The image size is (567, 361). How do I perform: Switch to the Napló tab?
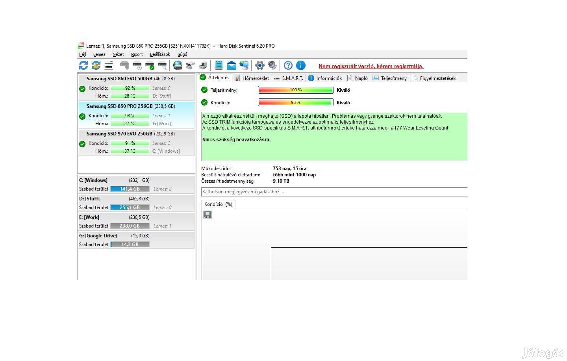pos(357,78)
